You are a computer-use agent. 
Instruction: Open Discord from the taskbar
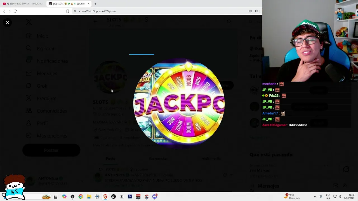pos(155,197)
